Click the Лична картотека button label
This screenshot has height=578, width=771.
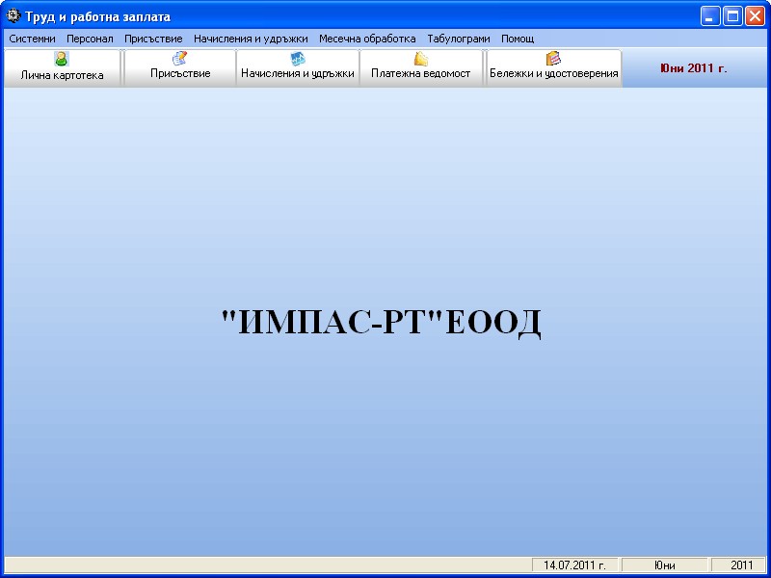tap(62, 76)
